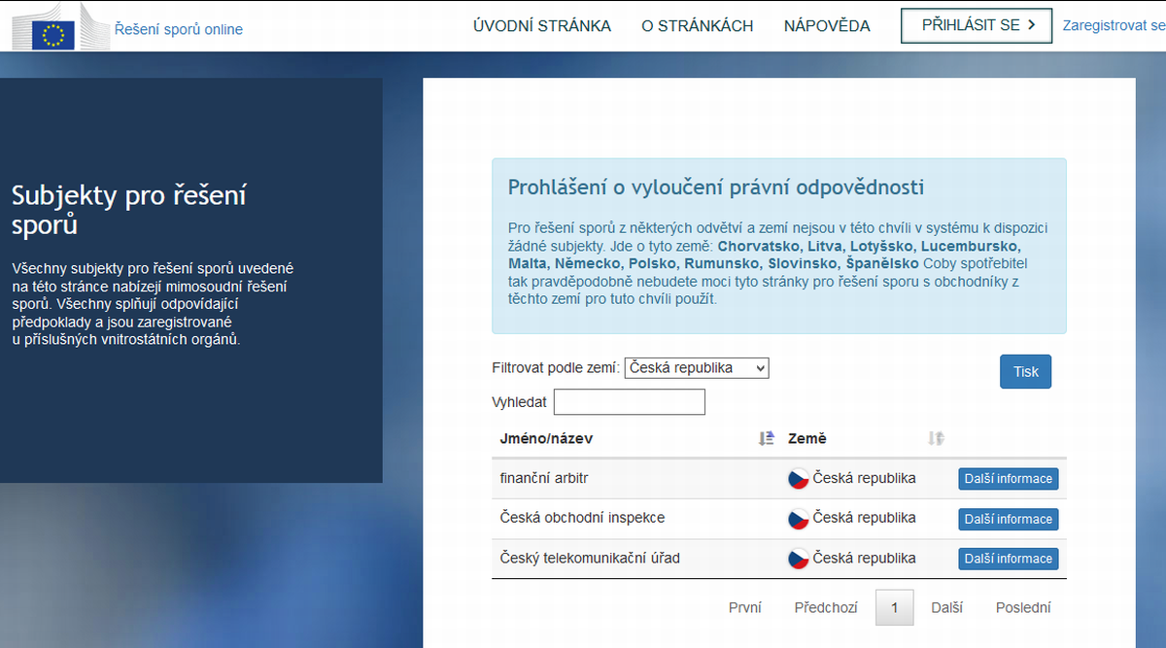This screenshot has width=1166, height=648.
Task: Click the Vyhledat search input field
Action: click(629, 401)
